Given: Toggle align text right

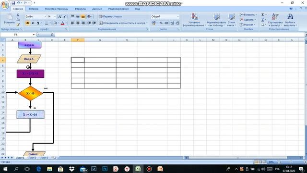Looking at the screenshot, I should 83,23.
